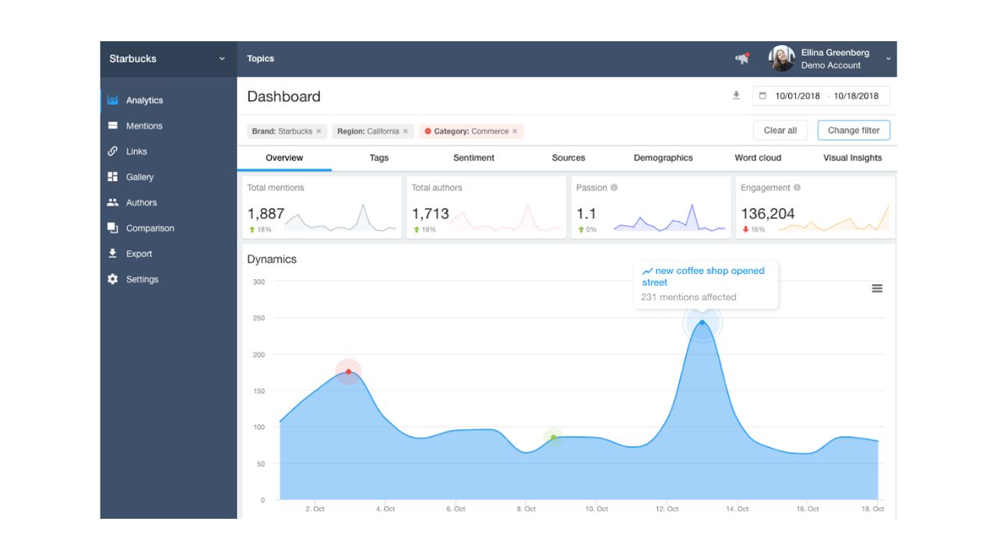Open the Visual Insights tab
Screen dimensions: 997x560
[853, 158]
